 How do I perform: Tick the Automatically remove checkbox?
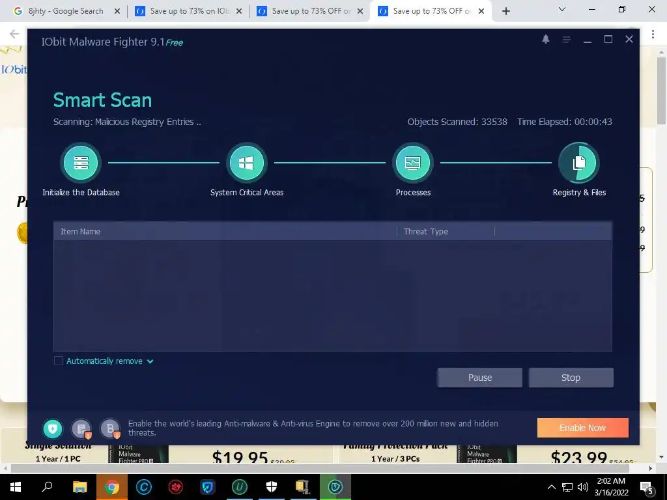[59, 361]
